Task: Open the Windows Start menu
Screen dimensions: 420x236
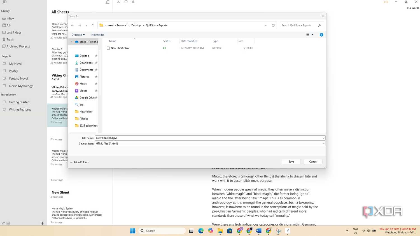Action: [x=133, y=231]
